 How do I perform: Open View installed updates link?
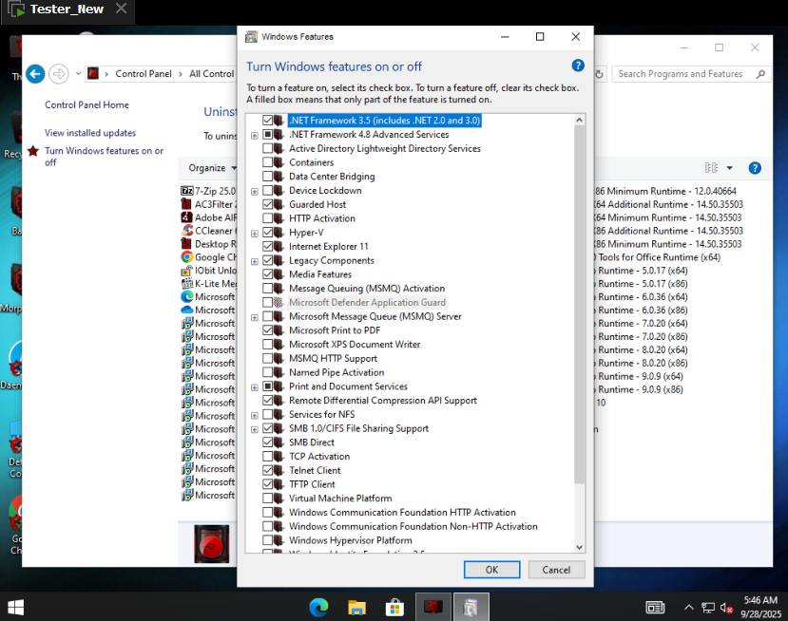90,133
